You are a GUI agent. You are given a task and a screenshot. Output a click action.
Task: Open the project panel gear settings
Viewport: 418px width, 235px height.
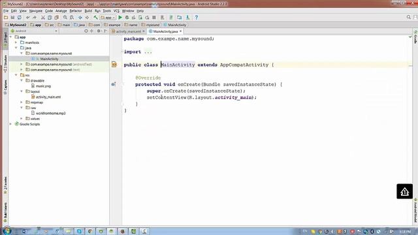[x=99, y=31]
